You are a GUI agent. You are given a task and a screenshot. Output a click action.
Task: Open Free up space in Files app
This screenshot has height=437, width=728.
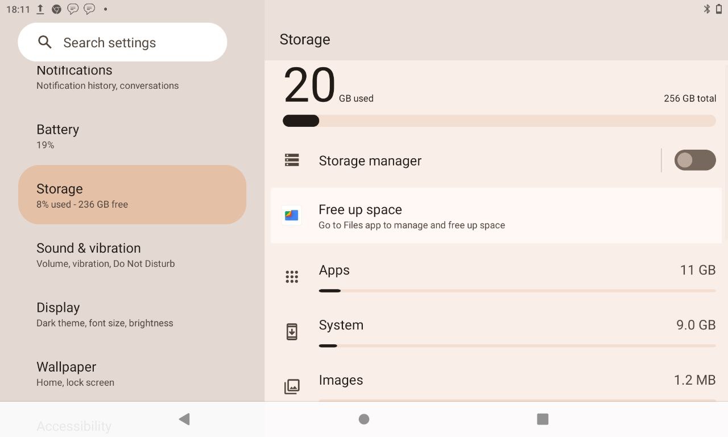(496, 216)
